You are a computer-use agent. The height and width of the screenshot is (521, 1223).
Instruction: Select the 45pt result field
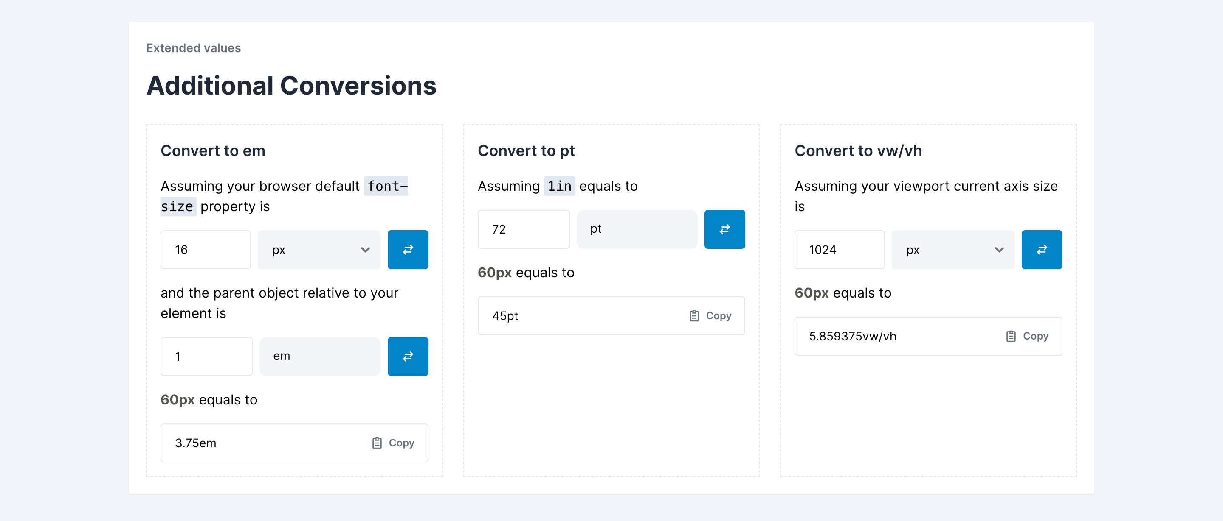coord(611,316)
